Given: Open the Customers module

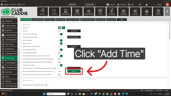Looking at the screenshot, I should tap(124, 11).
